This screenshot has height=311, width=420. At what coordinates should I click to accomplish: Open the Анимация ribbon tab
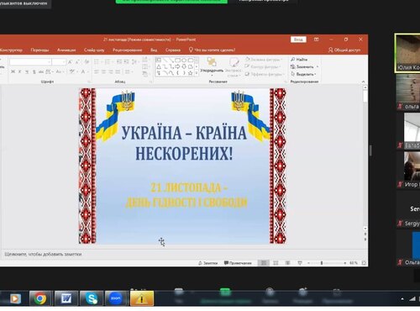pyautogui.click(x=66, y=50)
